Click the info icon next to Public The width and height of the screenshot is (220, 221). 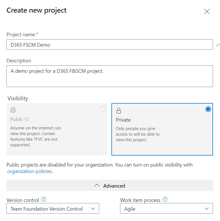coord(27,119)
